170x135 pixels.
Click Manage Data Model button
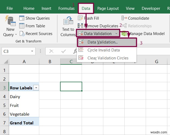click(x=143, y=34)
